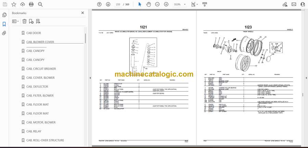
Task: Open the CAB DOOR bookmark
Action: 34,33
